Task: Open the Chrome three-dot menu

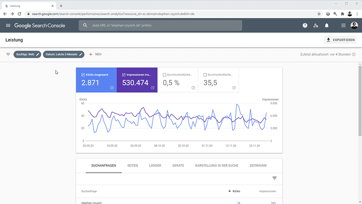Action: 357,14
